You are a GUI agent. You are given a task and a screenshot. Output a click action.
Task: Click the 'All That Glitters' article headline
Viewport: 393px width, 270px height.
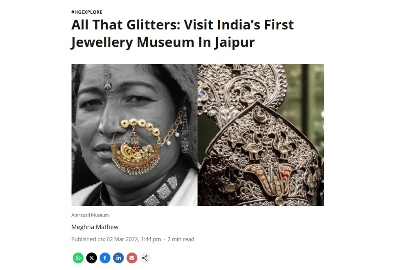183,34
